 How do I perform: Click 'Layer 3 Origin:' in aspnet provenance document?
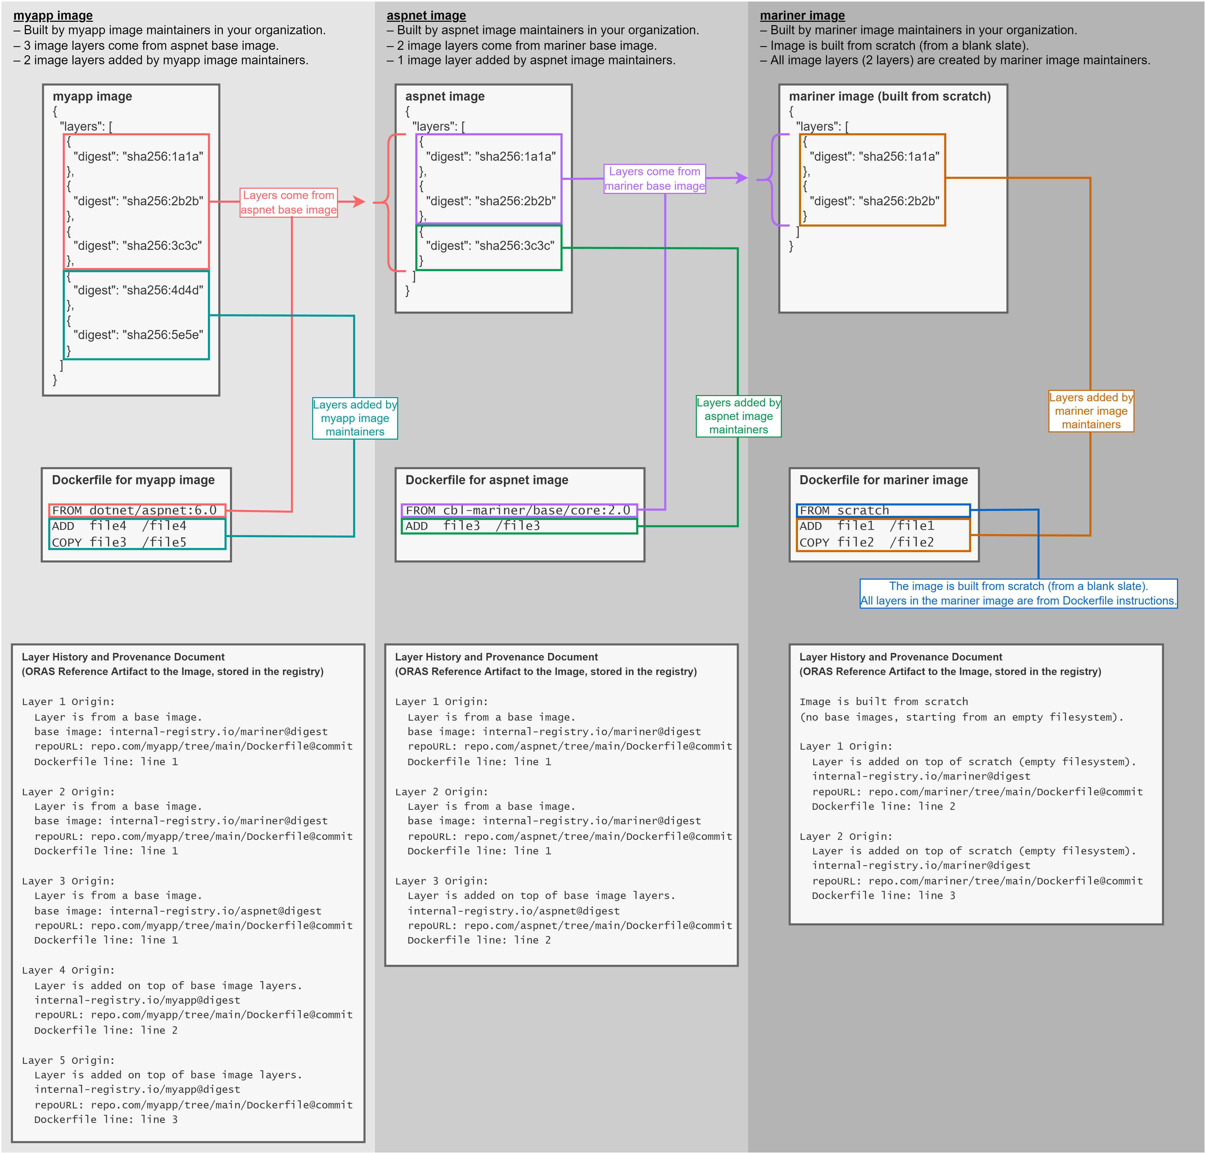[x=442, y=881]
